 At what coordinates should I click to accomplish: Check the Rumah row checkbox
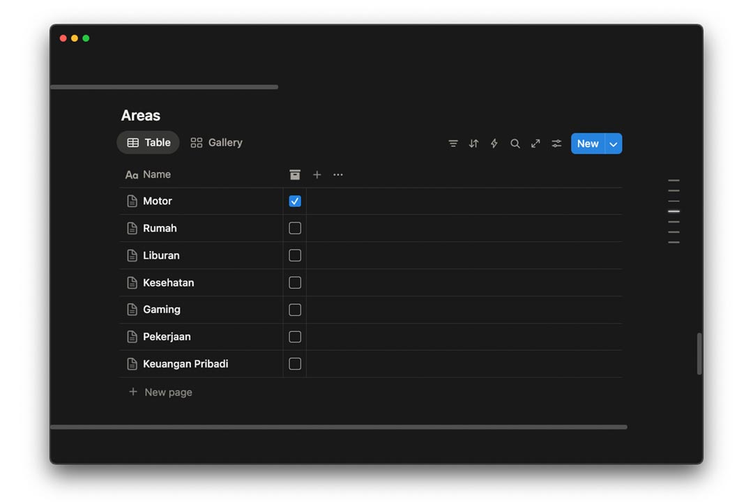(295, 228)
